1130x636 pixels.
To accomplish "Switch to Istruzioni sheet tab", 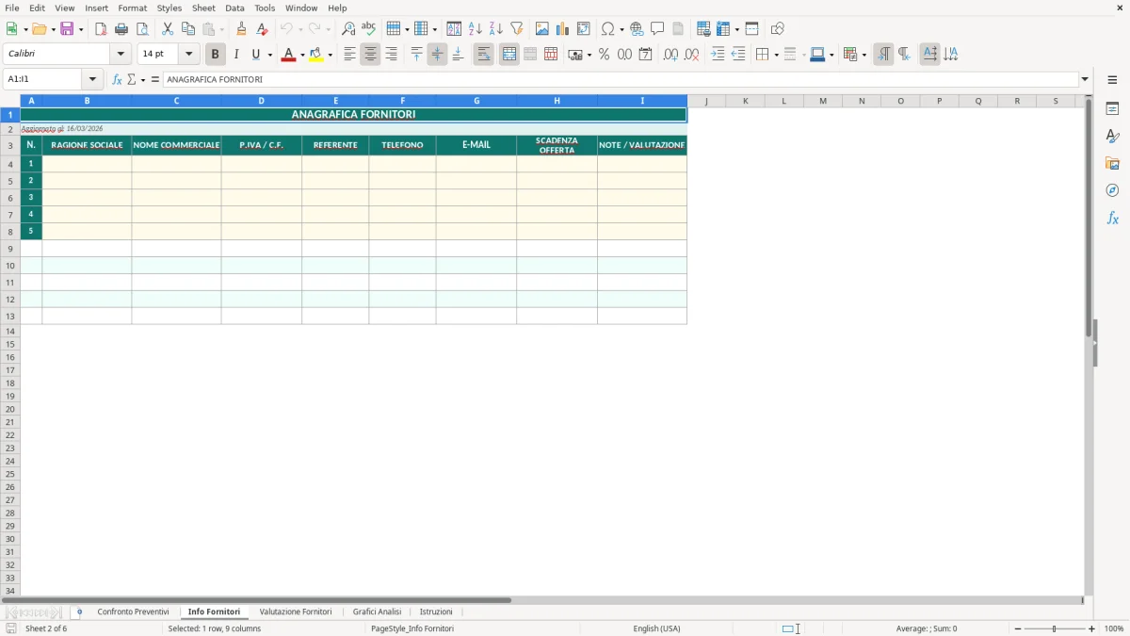I will (436, 612).
